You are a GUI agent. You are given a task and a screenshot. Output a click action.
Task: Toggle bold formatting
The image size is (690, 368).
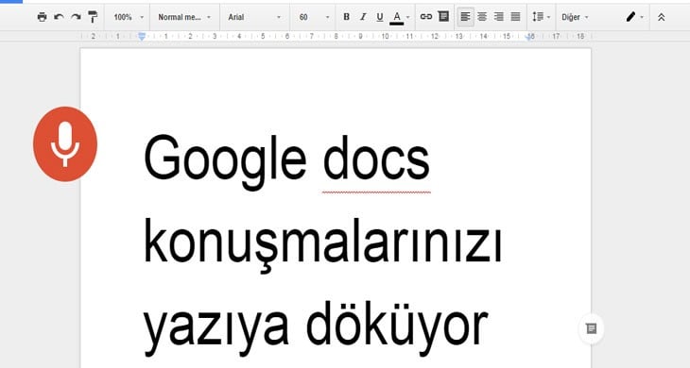pyautogui.click(x=346, y=17)
